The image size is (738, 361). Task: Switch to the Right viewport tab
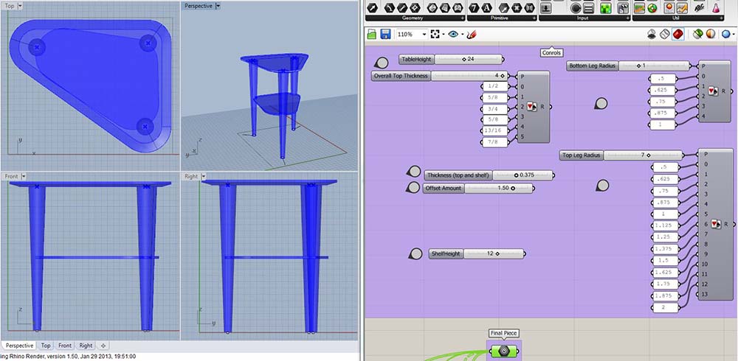[86, 346]
